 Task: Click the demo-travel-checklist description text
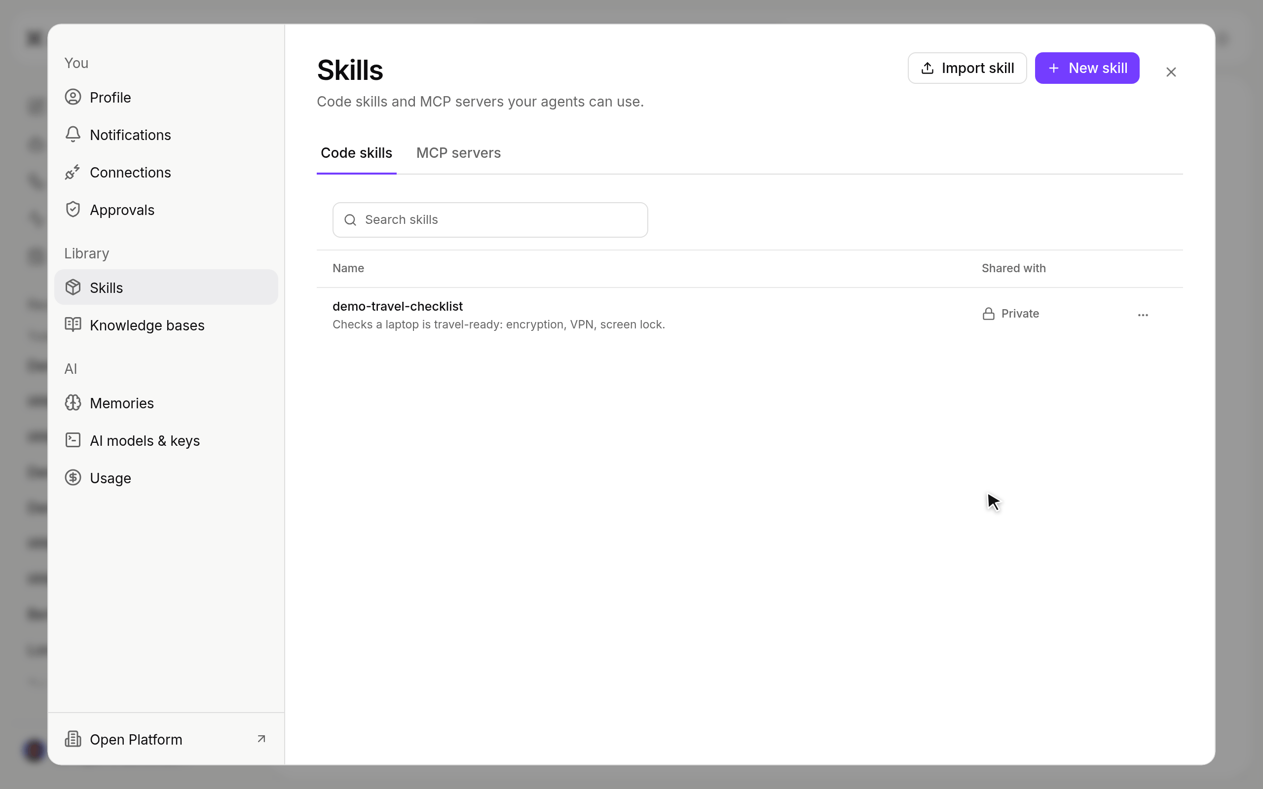(498, 324)
